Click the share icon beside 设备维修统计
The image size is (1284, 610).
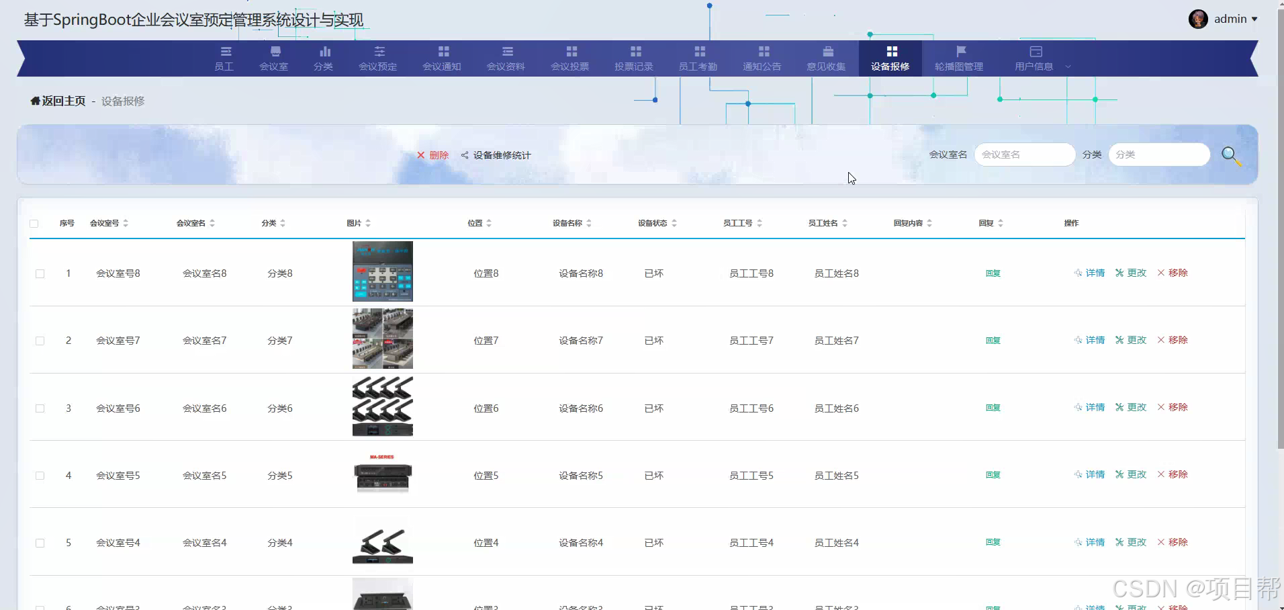tap(465, 155)
